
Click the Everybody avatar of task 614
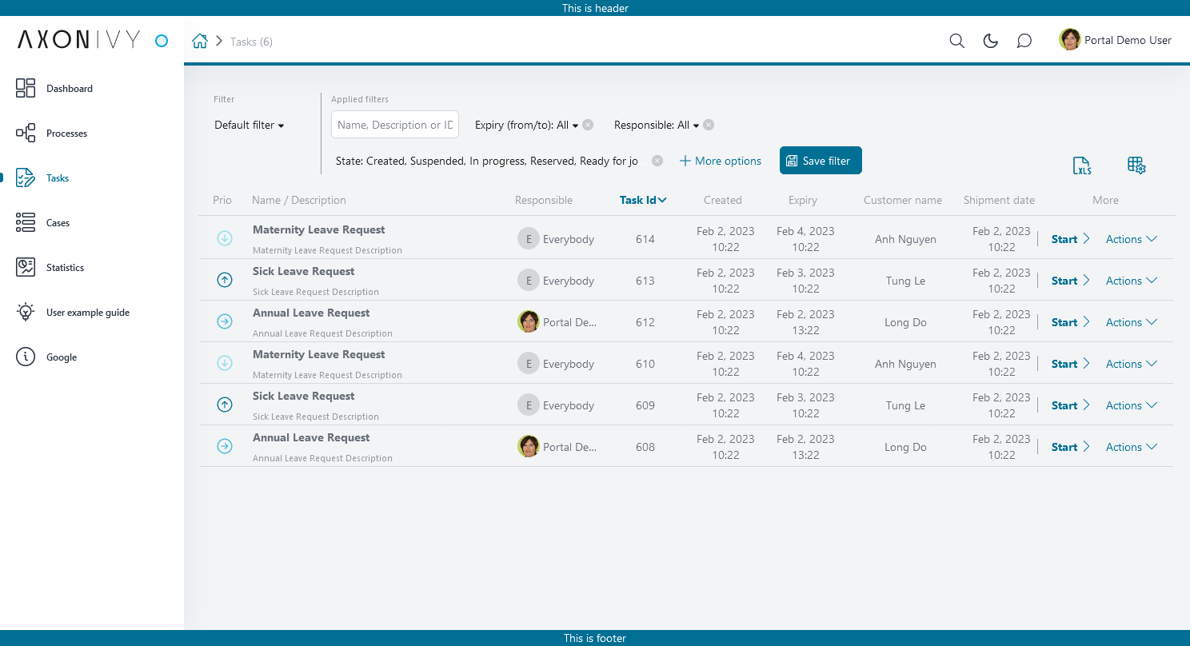coord(528,238)
